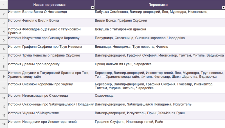The width and height of the screenshot is (225, 128).
Task: Click cell 'История Фитиля о Вилли Вонка'
Action: click(51, 23)
